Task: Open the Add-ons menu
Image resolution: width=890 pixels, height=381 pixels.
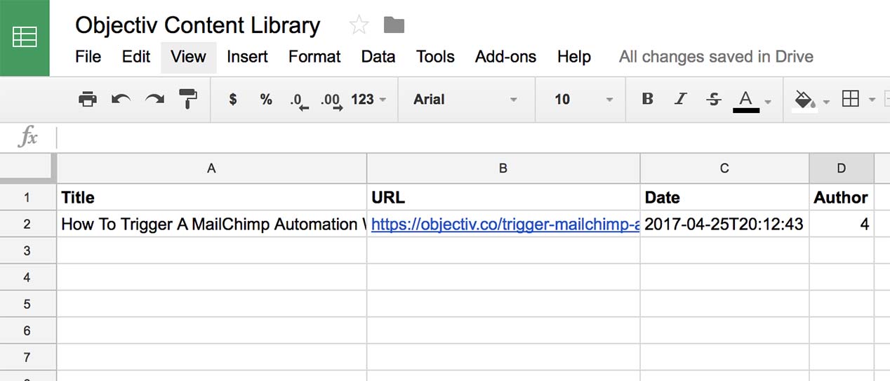Action: (x=505, y=57)
